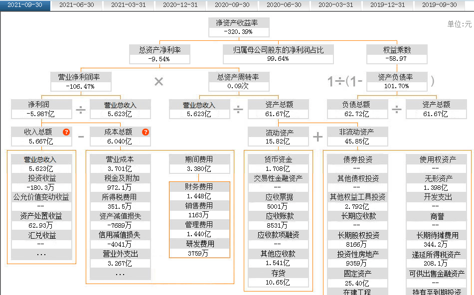Select the 总资产净利率 node
Viewport: 474px width, 295px height.
(159, 54)
